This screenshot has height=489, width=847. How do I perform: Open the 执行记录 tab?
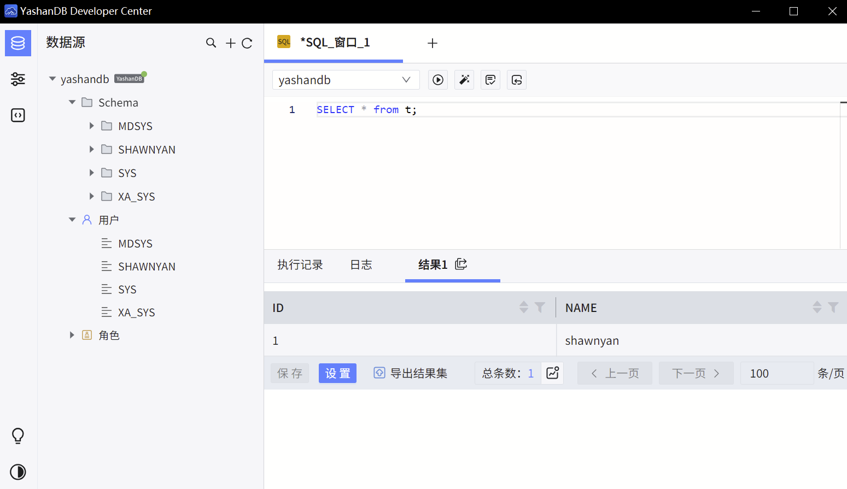click(x=300, y=265)
